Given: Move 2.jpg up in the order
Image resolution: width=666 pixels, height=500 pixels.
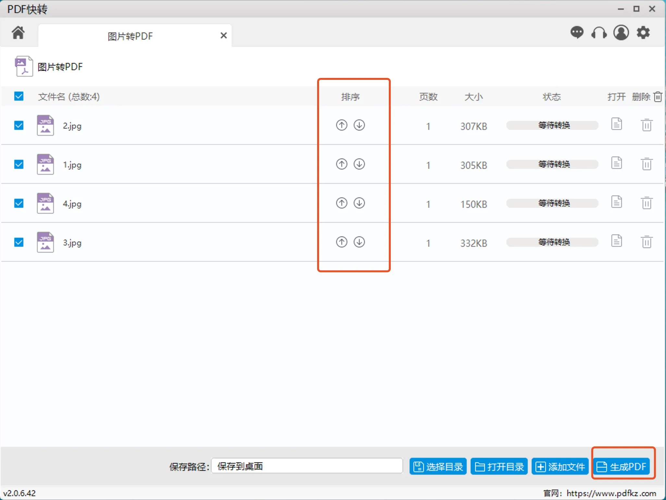Looking at the screenshot, I should pyautogui.click(x=341, y=125).
